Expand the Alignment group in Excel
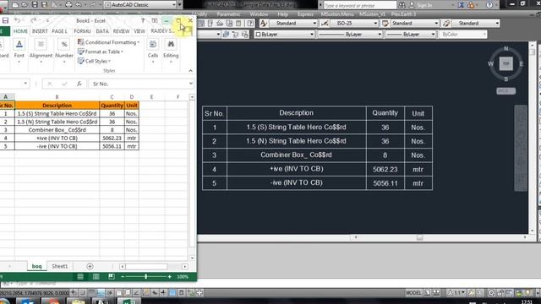 [41, 52]
